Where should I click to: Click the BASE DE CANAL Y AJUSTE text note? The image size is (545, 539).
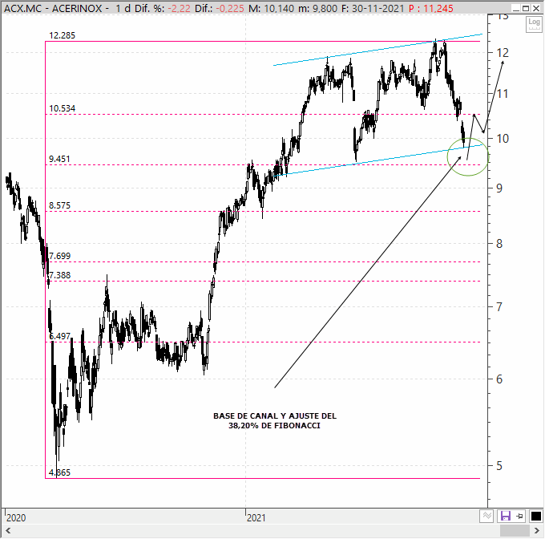(275, 421)
